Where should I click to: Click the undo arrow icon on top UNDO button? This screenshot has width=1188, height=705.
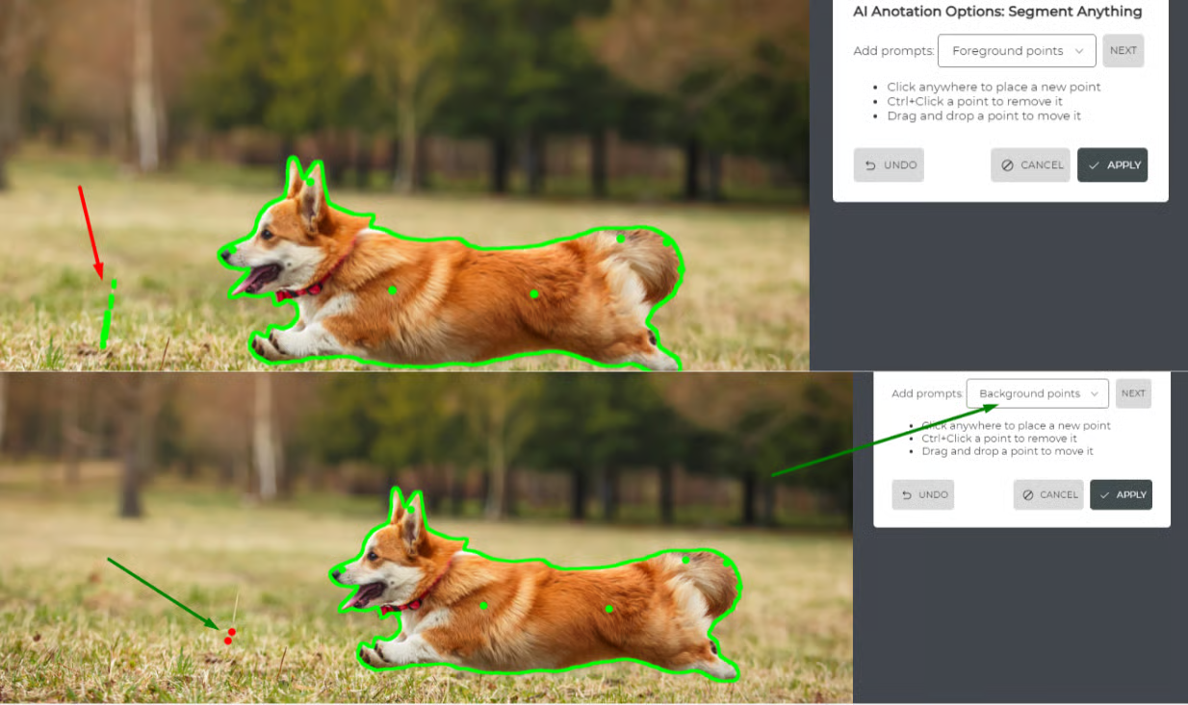coord(872,164)
